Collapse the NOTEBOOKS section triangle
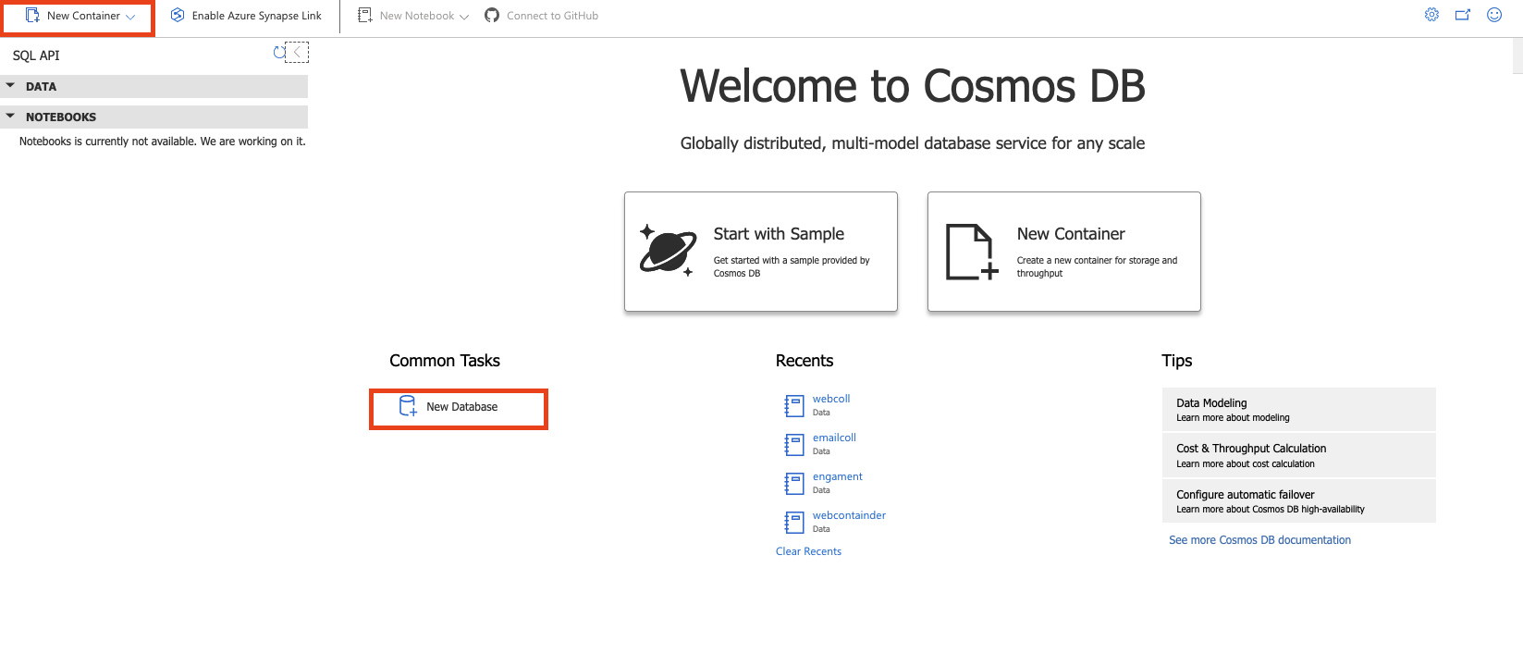 tap(10, 117)
